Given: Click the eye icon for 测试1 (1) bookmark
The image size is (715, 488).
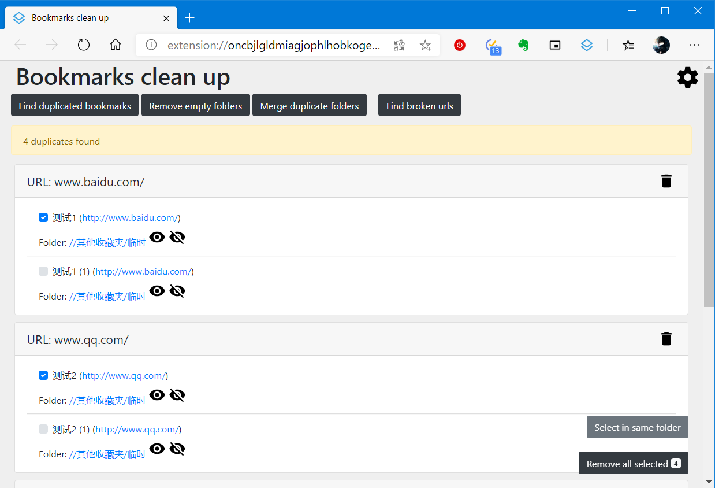Looking at the screenshot, I should click(157, 291).
